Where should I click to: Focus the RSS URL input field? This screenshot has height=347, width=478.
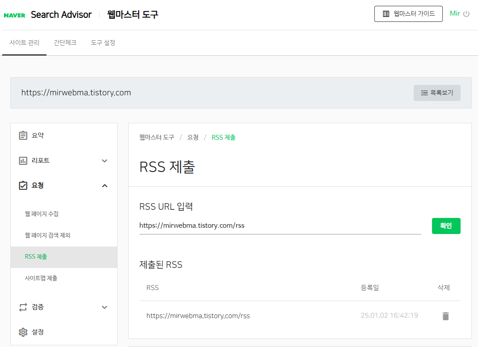coord(280,226)
